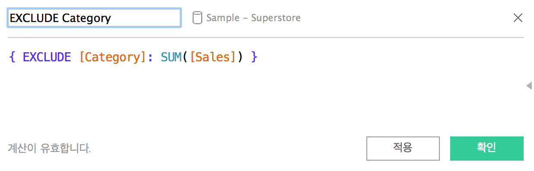The image size is (534, 171).
Task: Click the SUM function in the formula
Action: tap(171, 57)
